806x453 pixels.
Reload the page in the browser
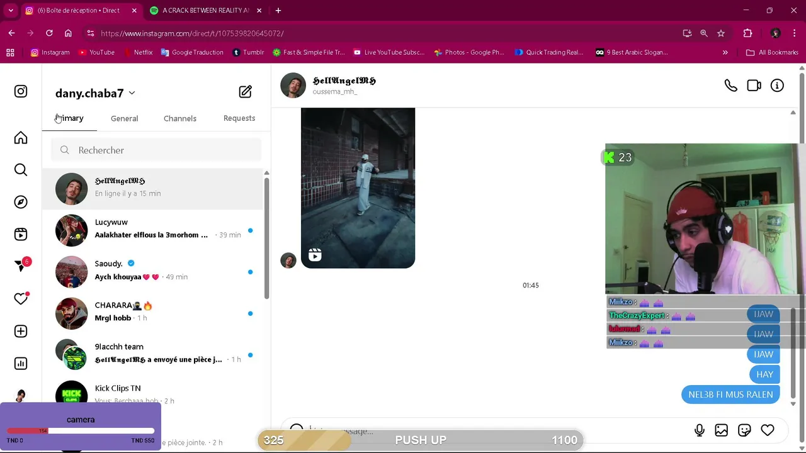49,33
